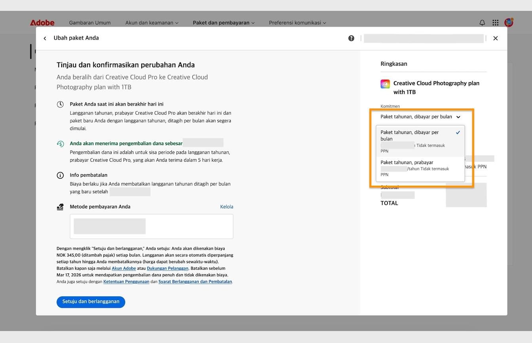Click the 'Ubah paket Anda' title
Viewport: 532px width, 343px height.
point(76,38)
